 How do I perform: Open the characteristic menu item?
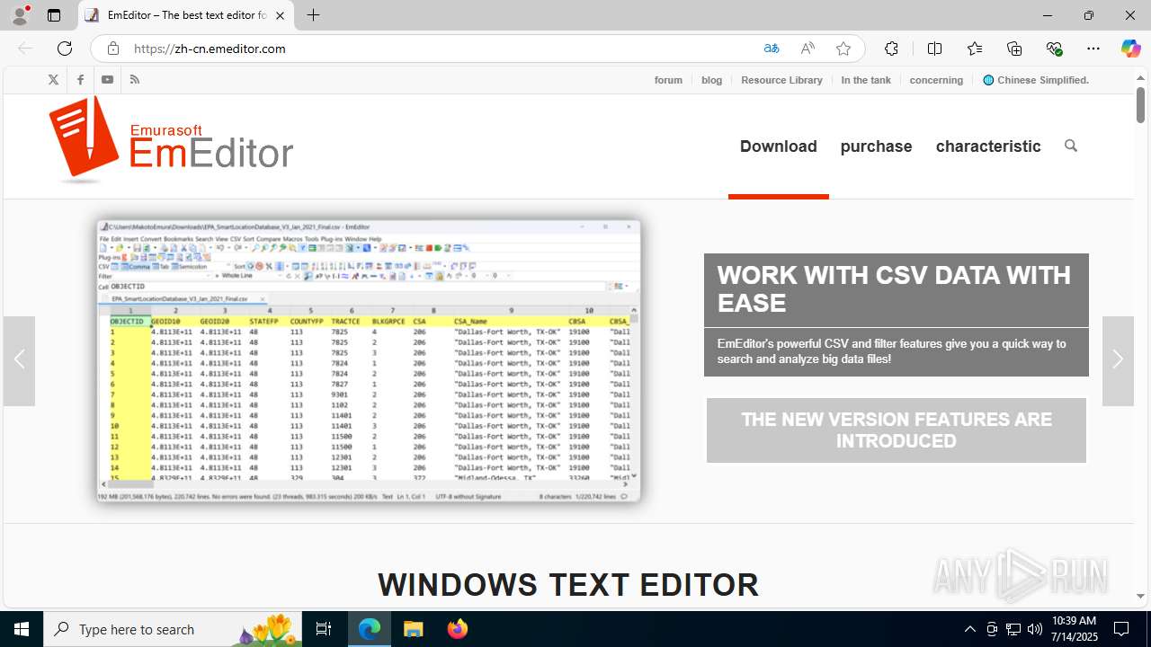pyautogui.click(x=988, y=146)
